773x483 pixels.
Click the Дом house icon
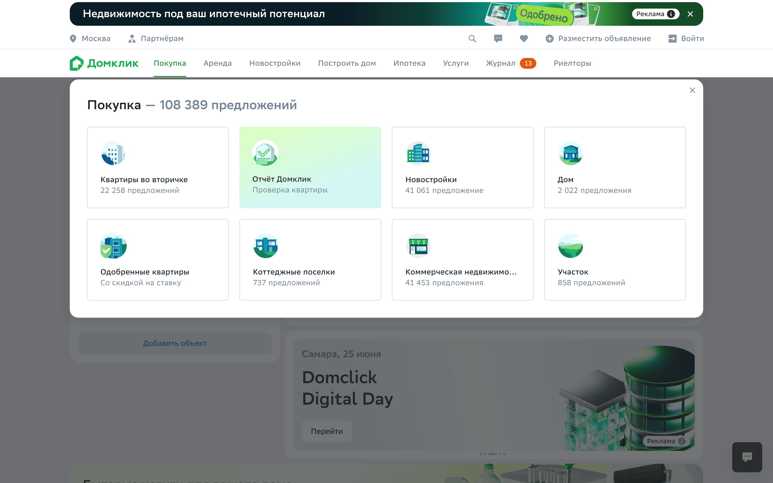[570, 153]
